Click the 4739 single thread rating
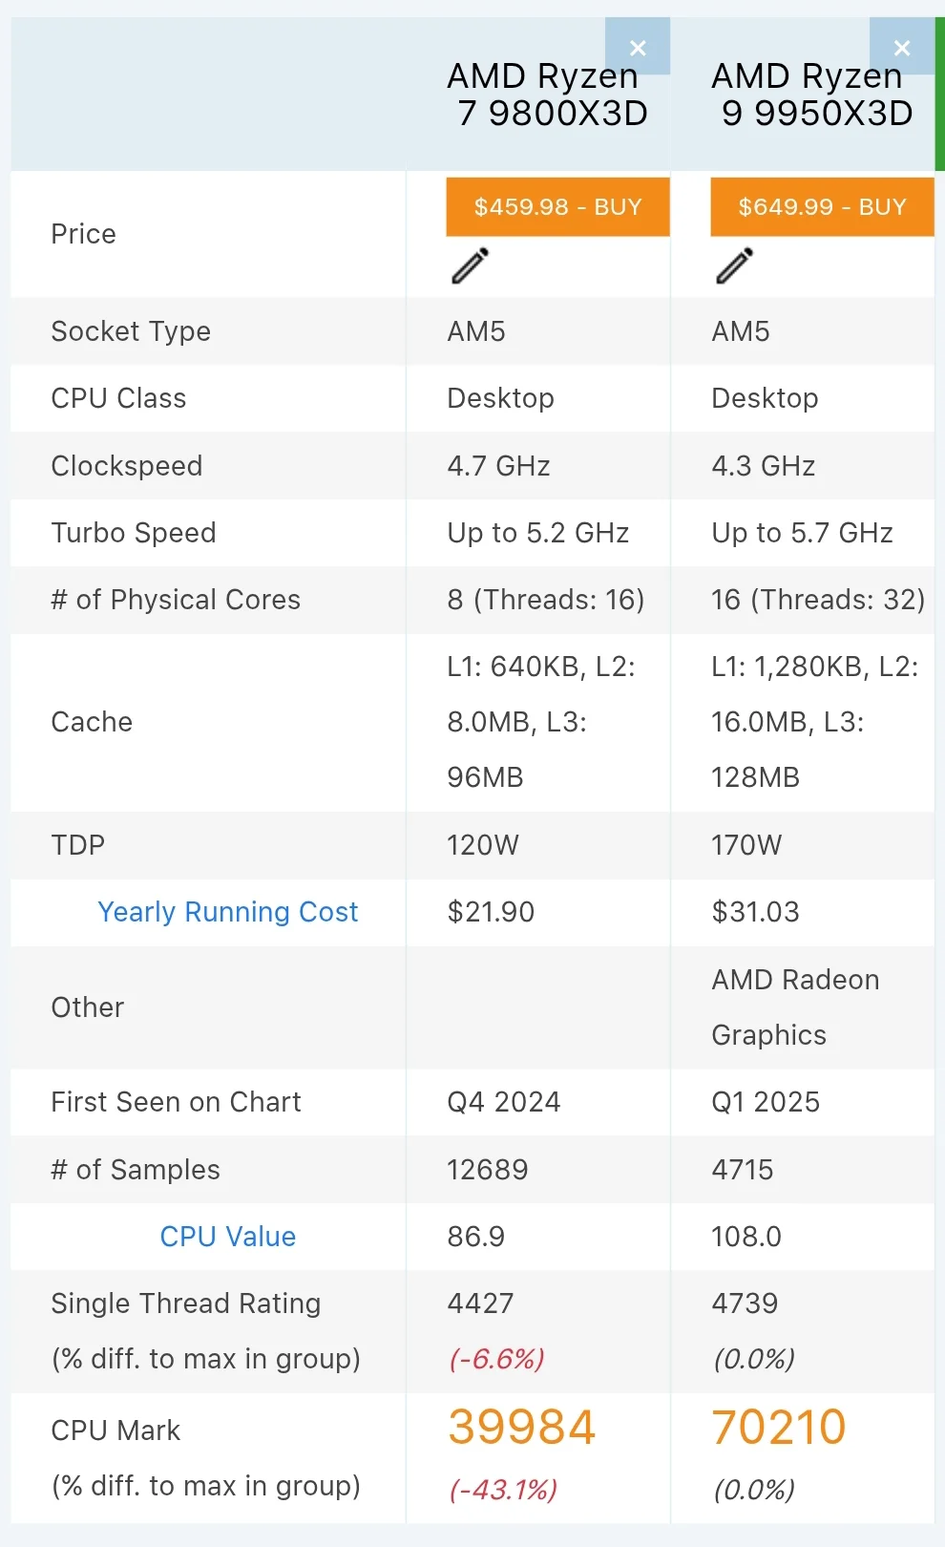The image size is (945, 1547). [x=745, y=1303]
